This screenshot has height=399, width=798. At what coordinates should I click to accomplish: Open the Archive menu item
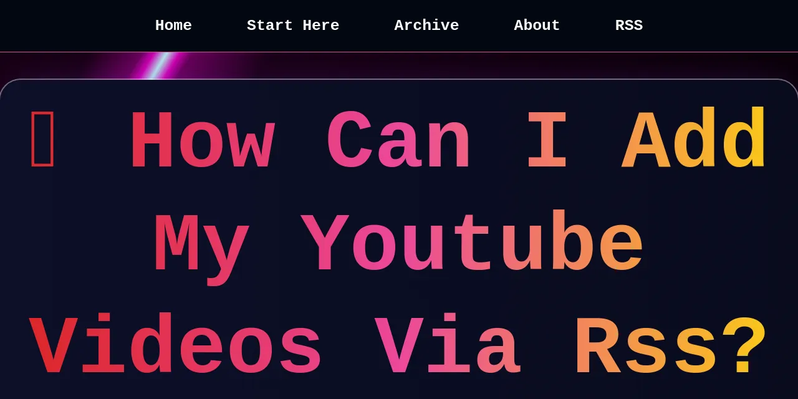tap(426, 26)
